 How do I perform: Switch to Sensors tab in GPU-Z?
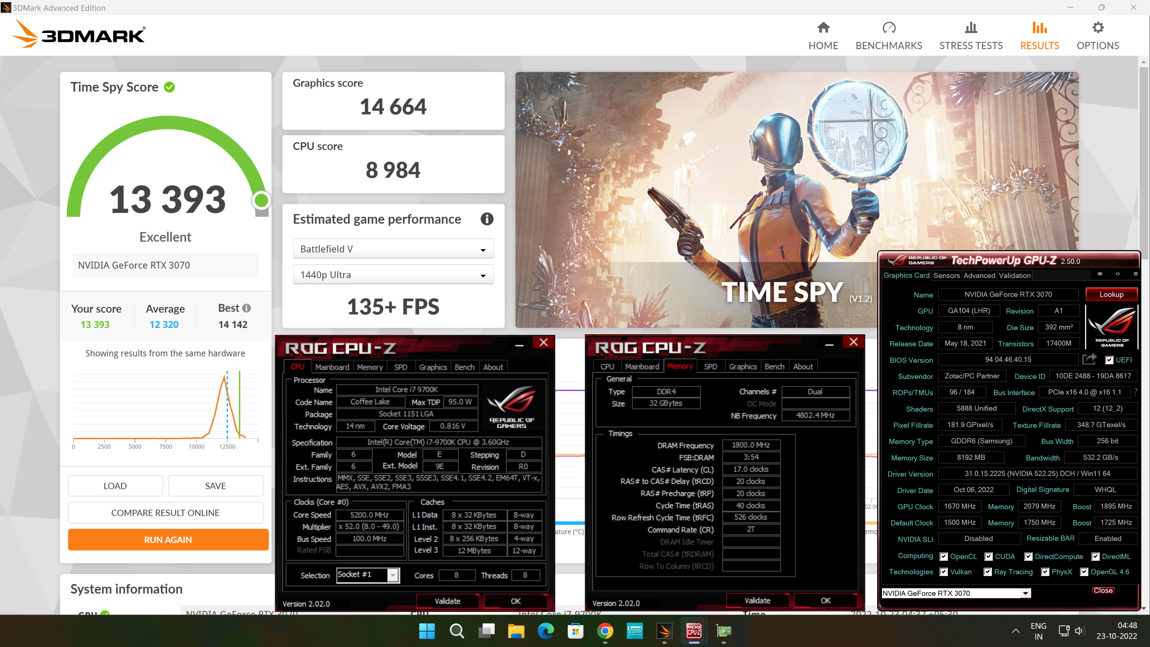946,276
